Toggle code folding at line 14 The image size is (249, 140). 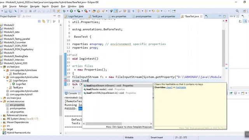[71, 55]
